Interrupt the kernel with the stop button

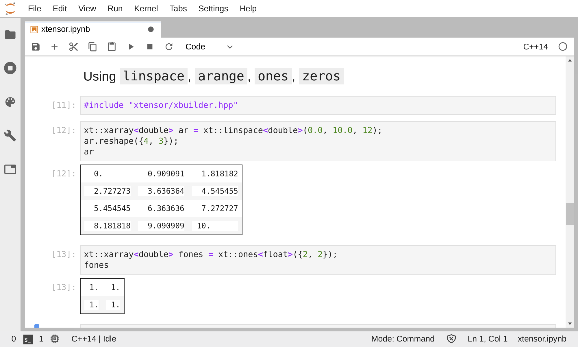pos(150,47)
